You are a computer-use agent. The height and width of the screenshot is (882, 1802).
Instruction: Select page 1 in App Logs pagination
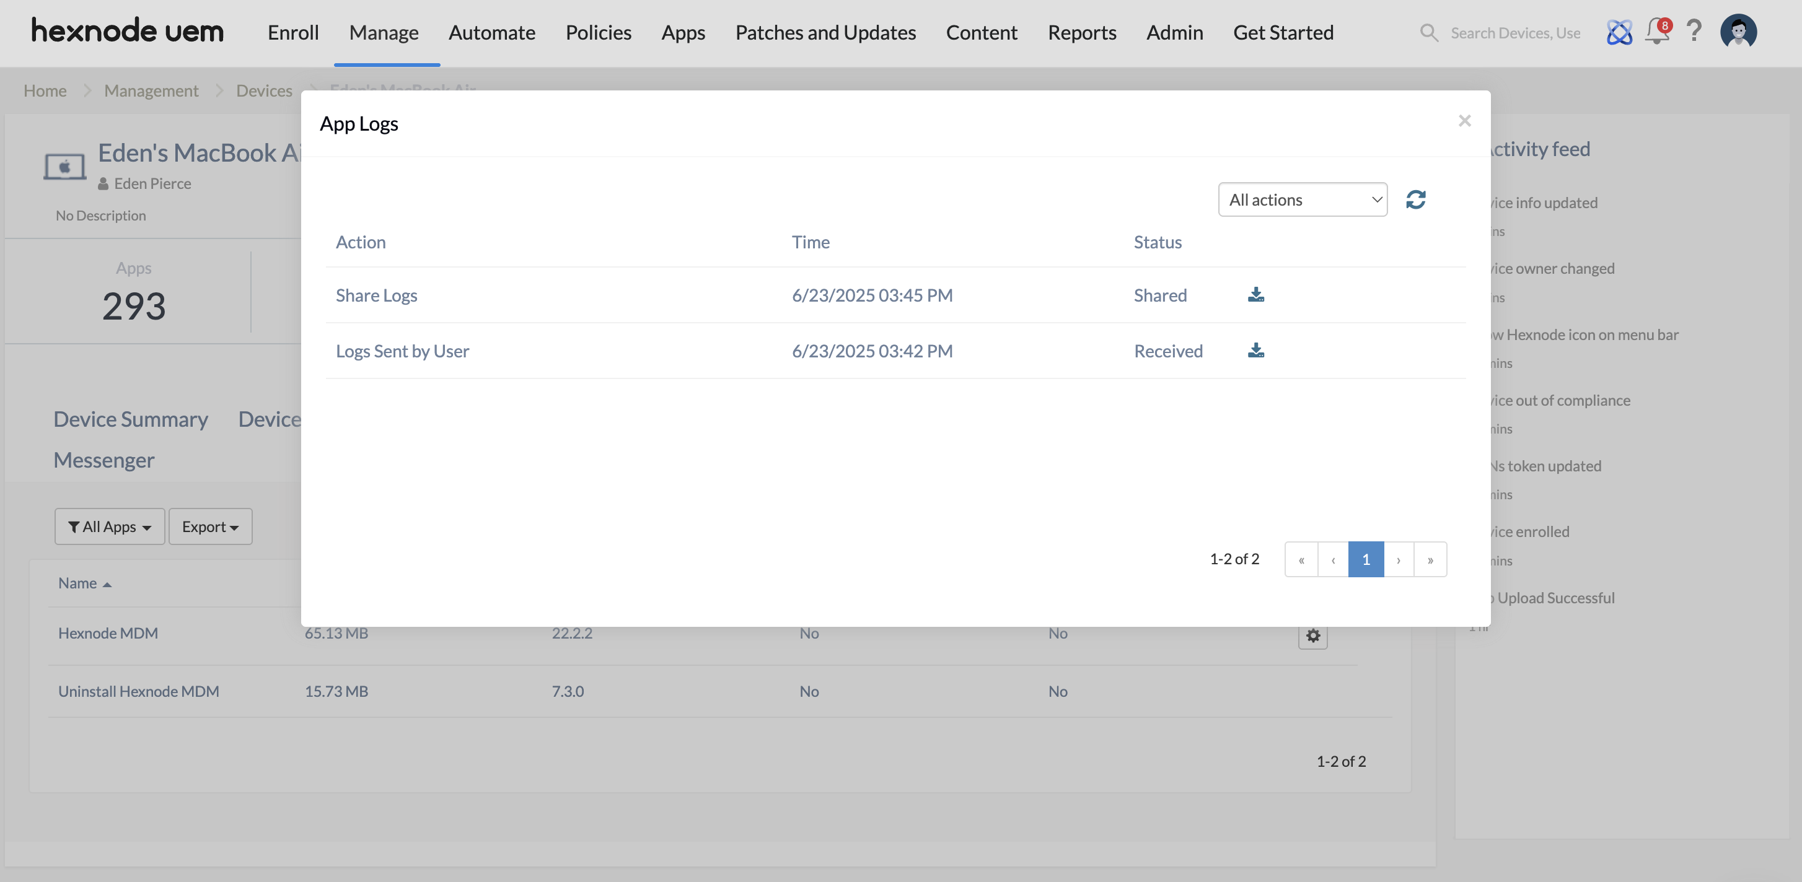(1366, 559)
